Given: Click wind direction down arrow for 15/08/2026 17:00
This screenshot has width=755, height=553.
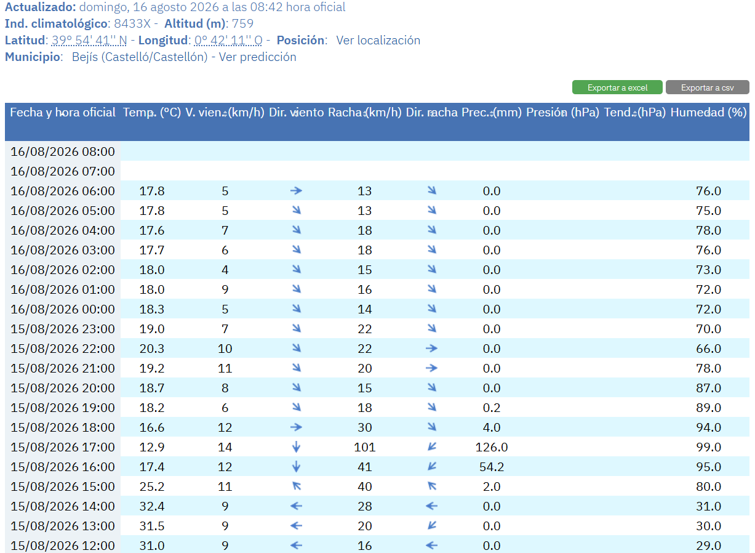Looking at the screenshot, I should (296, 447).
